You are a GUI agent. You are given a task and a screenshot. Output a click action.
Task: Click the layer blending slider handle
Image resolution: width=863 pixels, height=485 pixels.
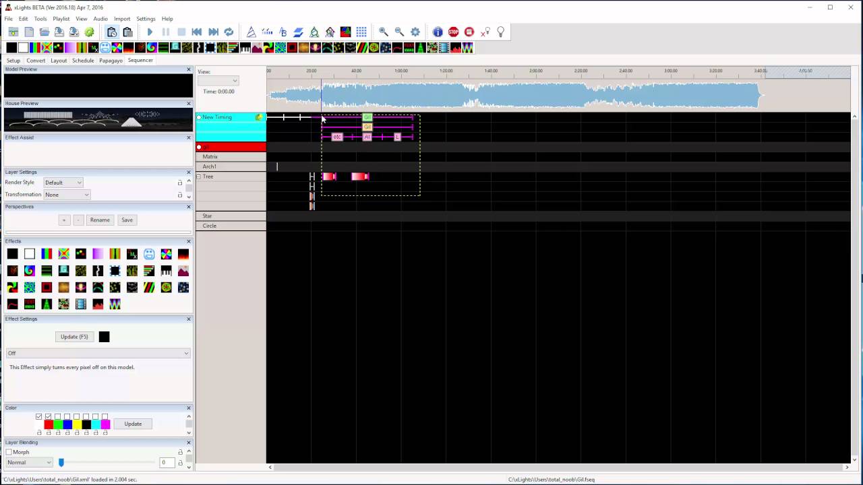point(61,462)
